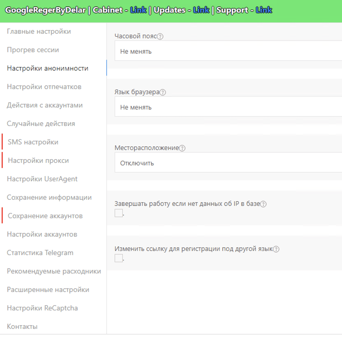
Task: Go to Действия с аккаунтами
Action: 45,105
